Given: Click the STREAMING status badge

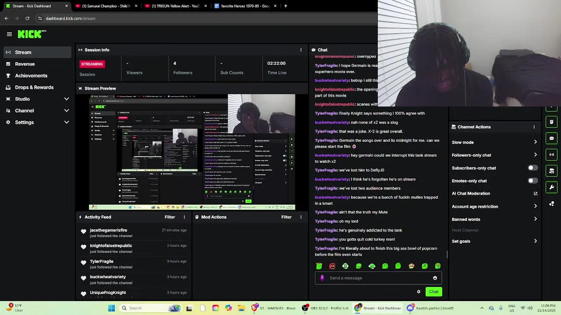Looking at the screenshot, I should [92, 64].
